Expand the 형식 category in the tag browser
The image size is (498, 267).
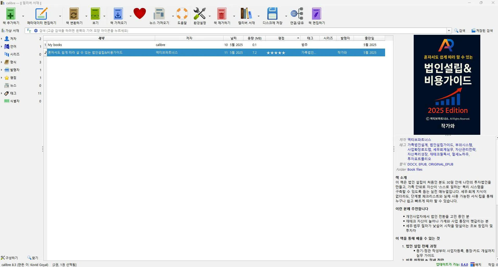click(x=2, y=62)
